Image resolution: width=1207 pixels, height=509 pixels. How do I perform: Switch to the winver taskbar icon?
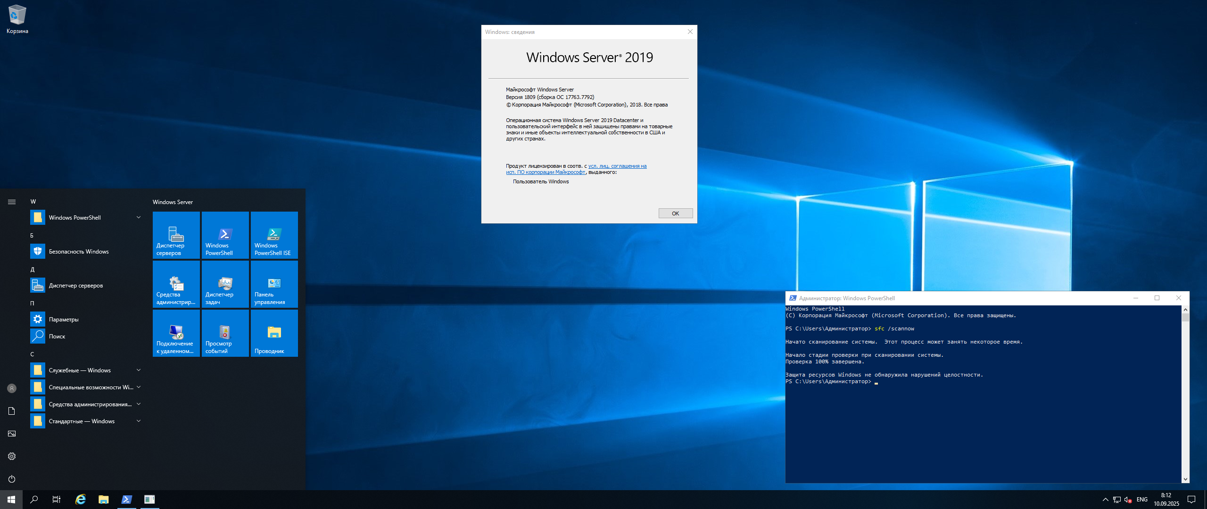149,500
